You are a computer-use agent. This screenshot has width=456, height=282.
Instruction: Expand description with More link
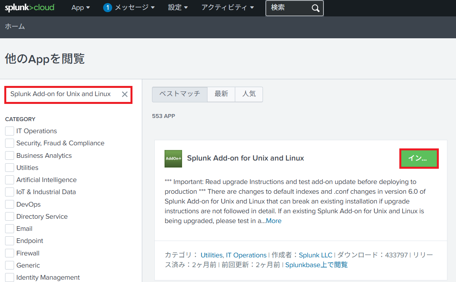pos(274,221)
